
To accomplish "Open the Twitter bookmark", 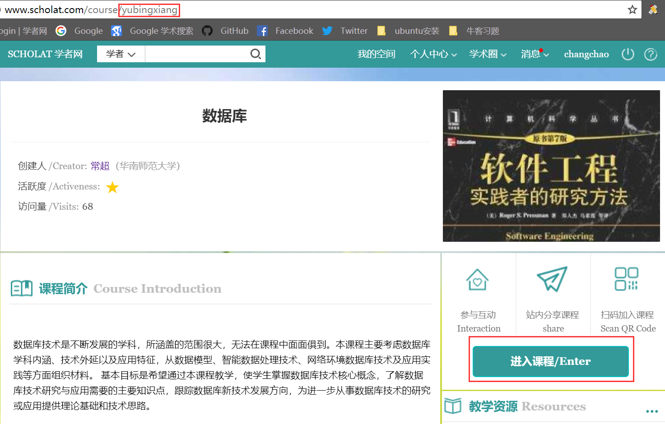I will (345, 31).
